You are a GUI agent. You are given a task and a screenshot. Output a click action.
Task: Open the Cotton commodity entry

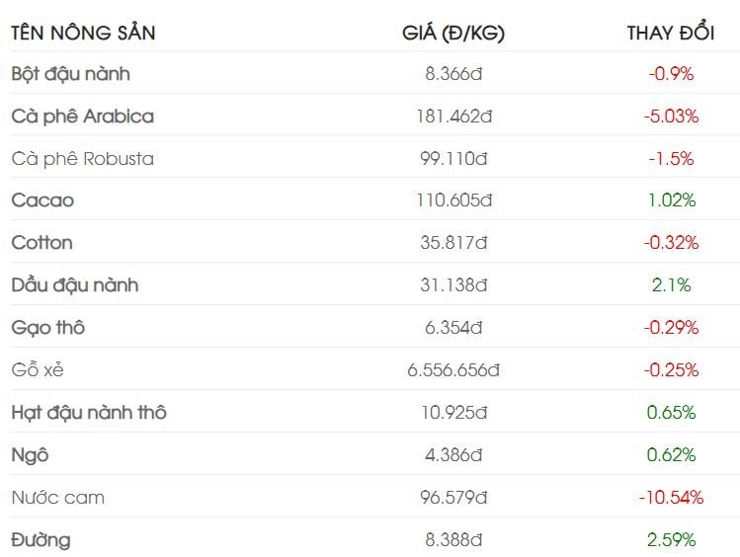[42, 243]
